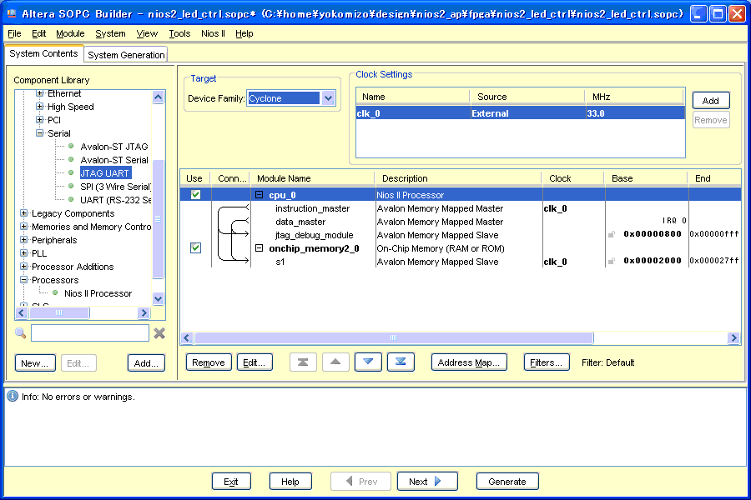Viewport: 751px width, 500px height.
Task: Move selected module down one row
Action: tap(368, 362)
